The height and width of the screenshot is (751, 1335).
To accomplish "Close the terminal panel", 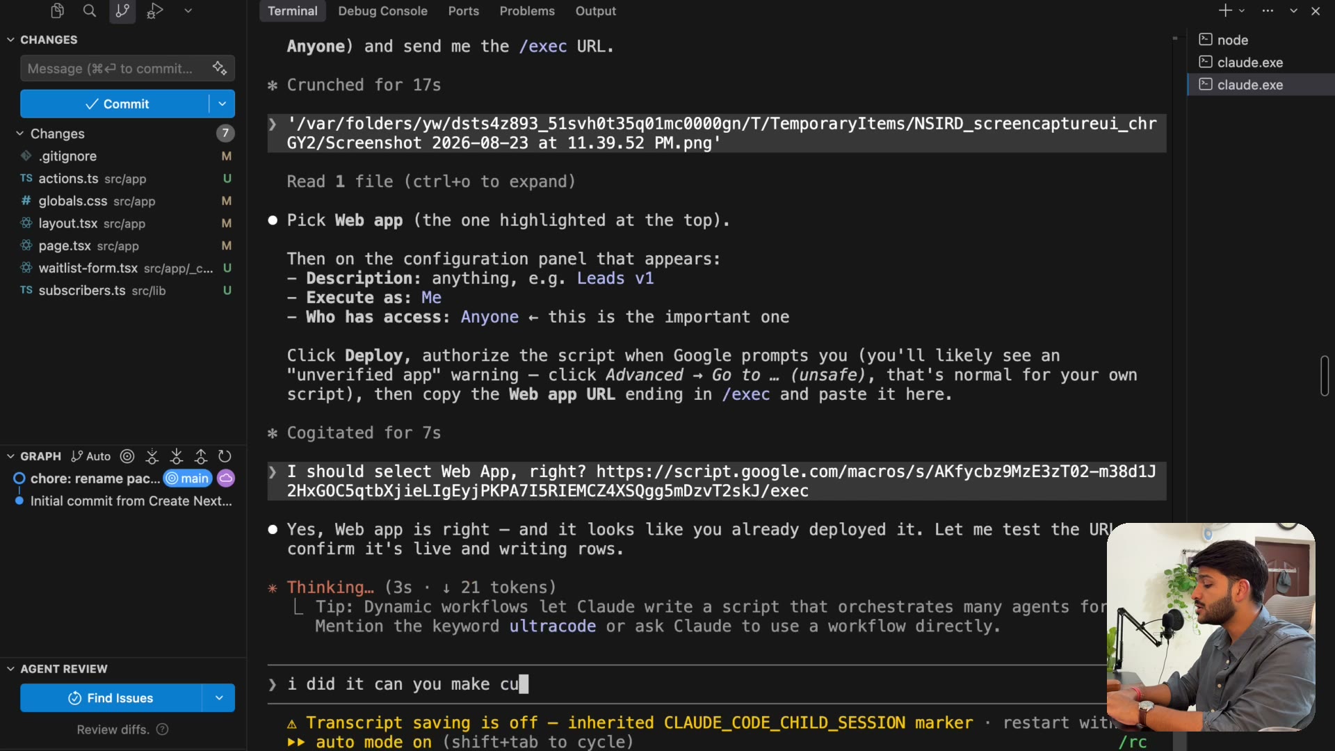I will (x=1316, y=10).
